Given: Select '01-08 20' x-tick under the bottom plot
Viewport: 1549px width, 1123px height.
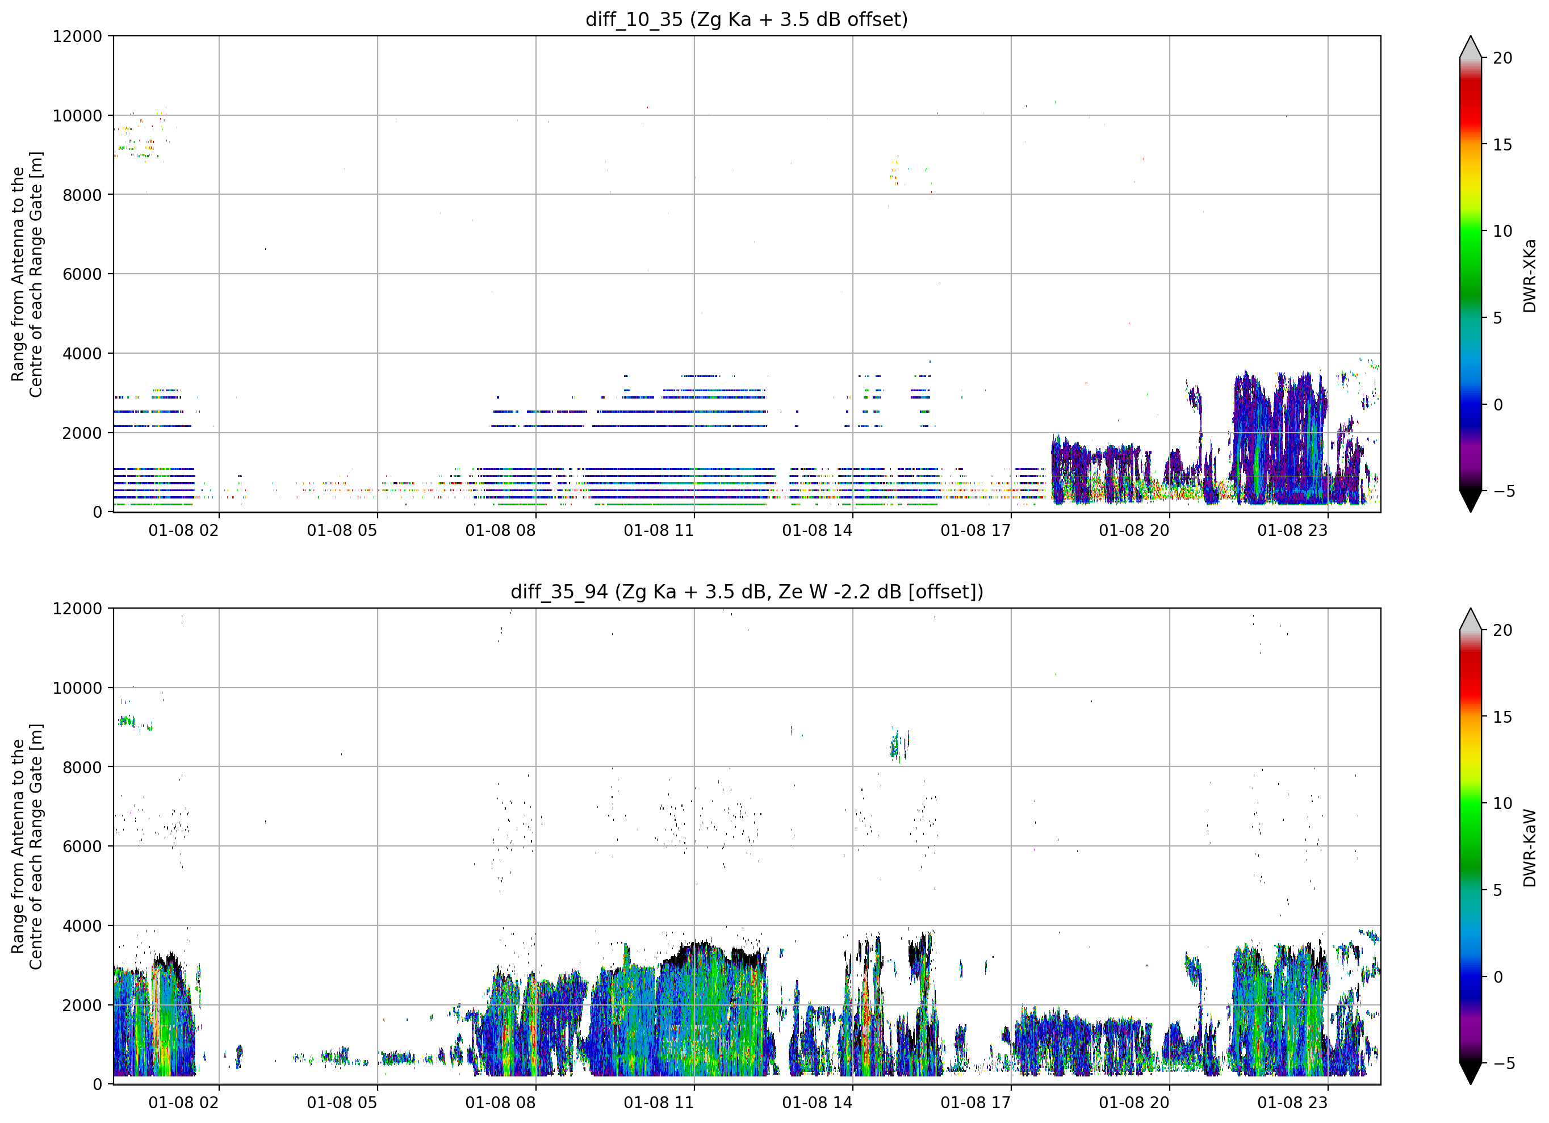Looking at the screenshot, I should pos(1134,1103).
